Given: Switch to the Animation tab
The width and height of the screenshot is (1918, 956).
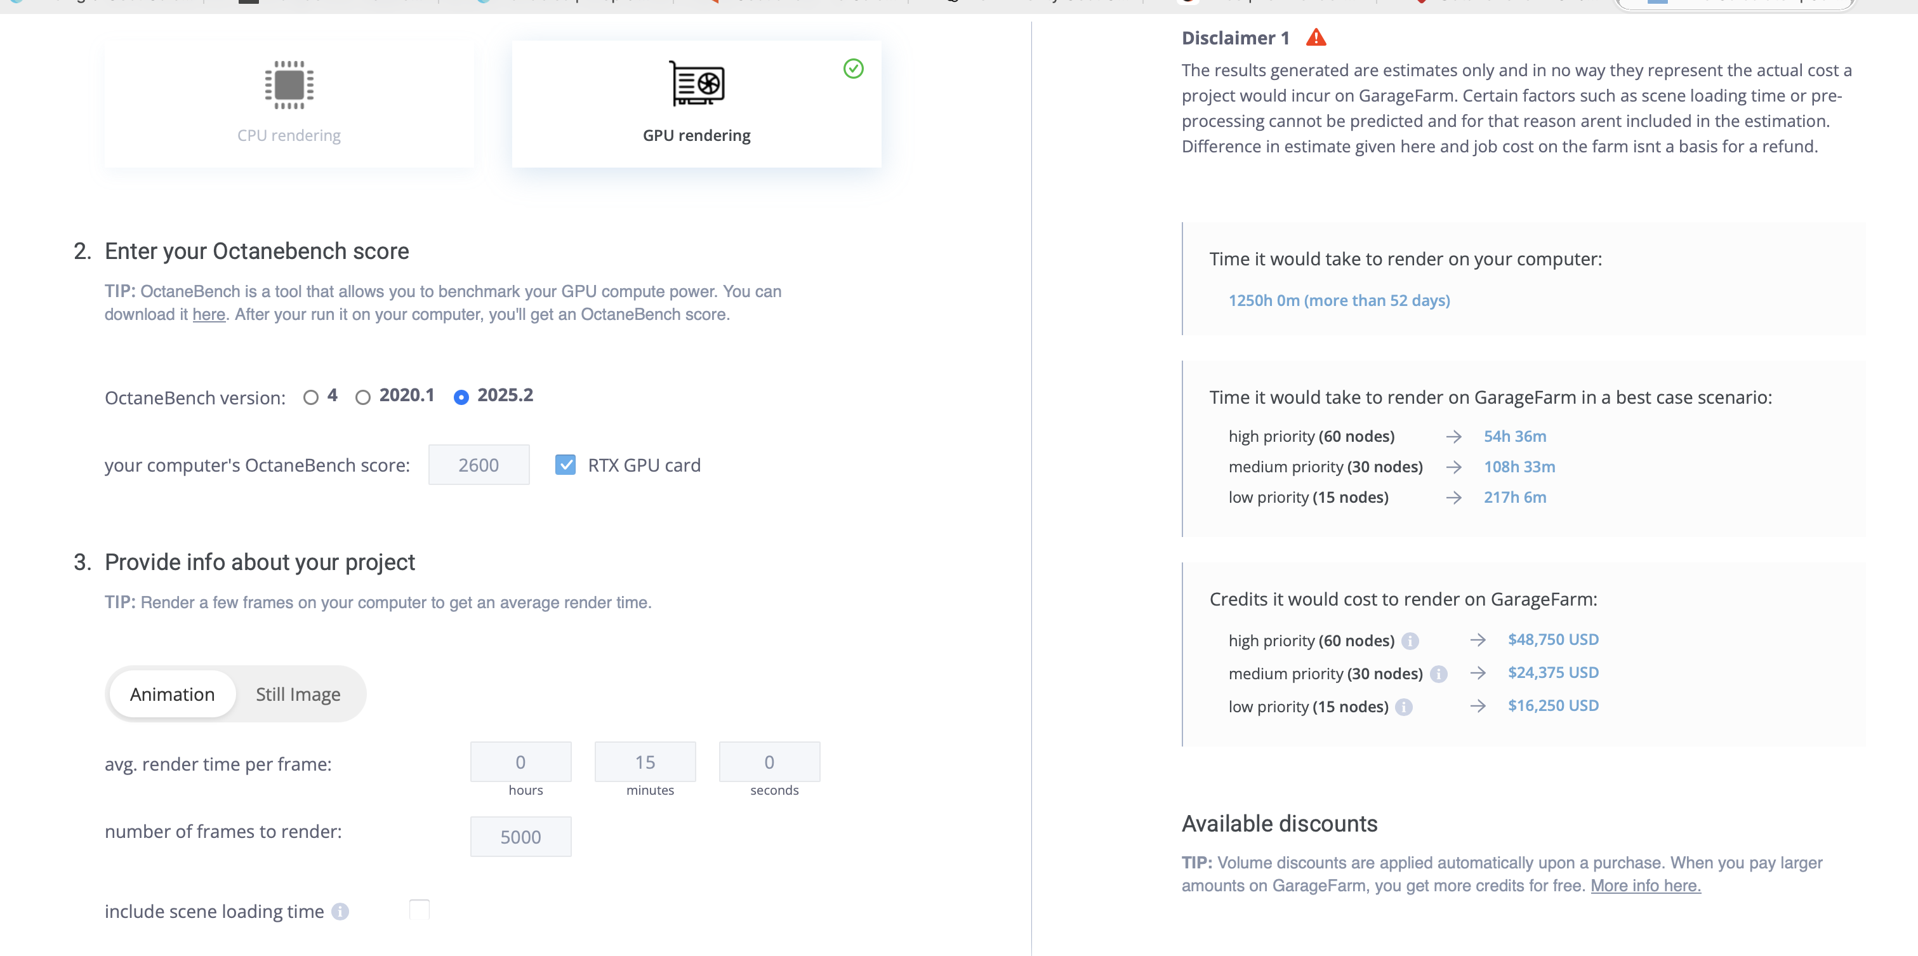Looking at the screenshot, I should (x=172, y=694).
